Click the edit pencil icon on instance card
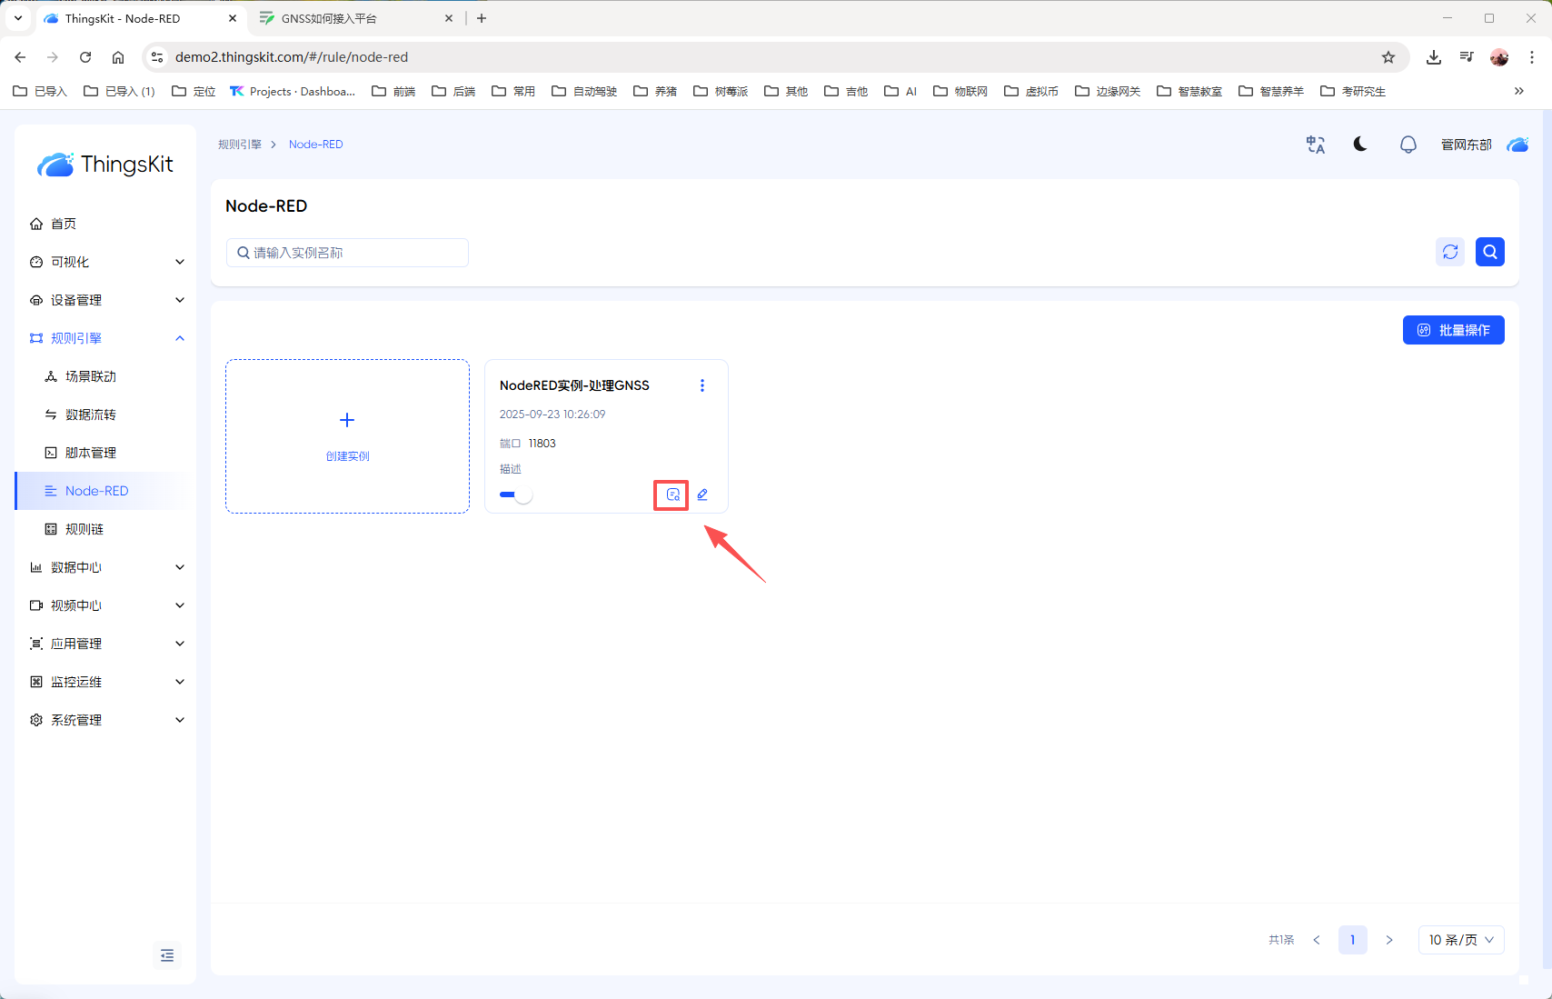This screenshot has height=999, width=1552. pos(702,495)
